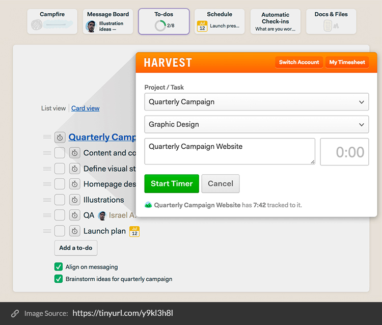Switch to the Message Board tab
The width and height of the screenshot is (382, 325).
point(108,21)
